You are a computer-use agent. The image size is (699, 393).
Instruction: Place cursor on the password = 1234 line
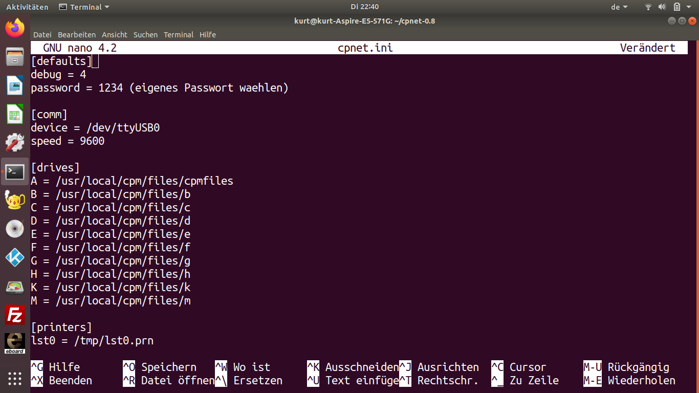pos(160,88)
